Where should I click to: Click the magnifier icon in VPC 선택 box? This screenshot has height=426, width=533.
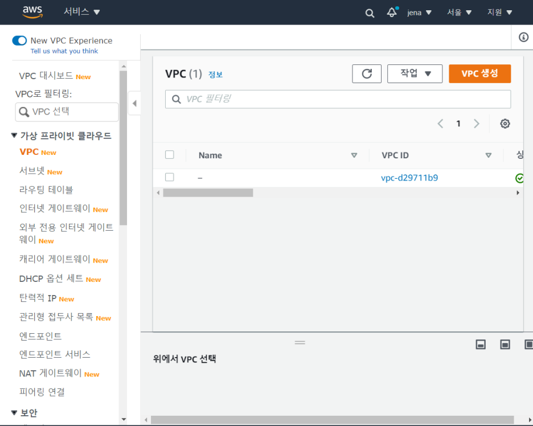tap(24, 112)
